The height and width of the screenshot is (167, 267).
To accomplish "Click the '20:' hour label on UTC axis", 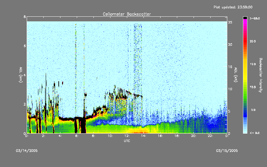I will [194, 136].
